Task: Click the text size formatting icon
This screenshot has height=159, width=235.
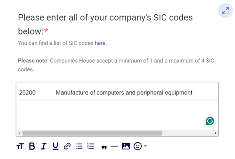Action: tap(20, 146)
